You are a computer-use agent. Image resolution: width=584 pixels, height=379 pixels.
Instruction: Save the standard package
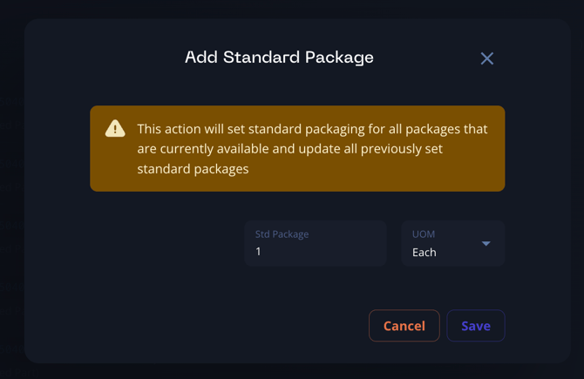(475, 326)
